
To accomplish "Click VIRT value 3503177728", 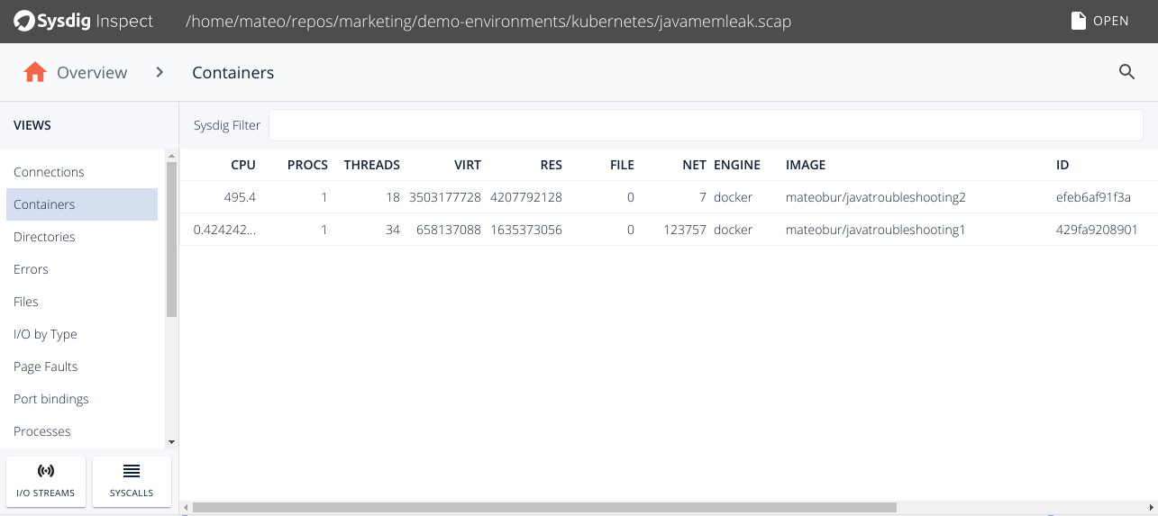I will pos(445,197).
